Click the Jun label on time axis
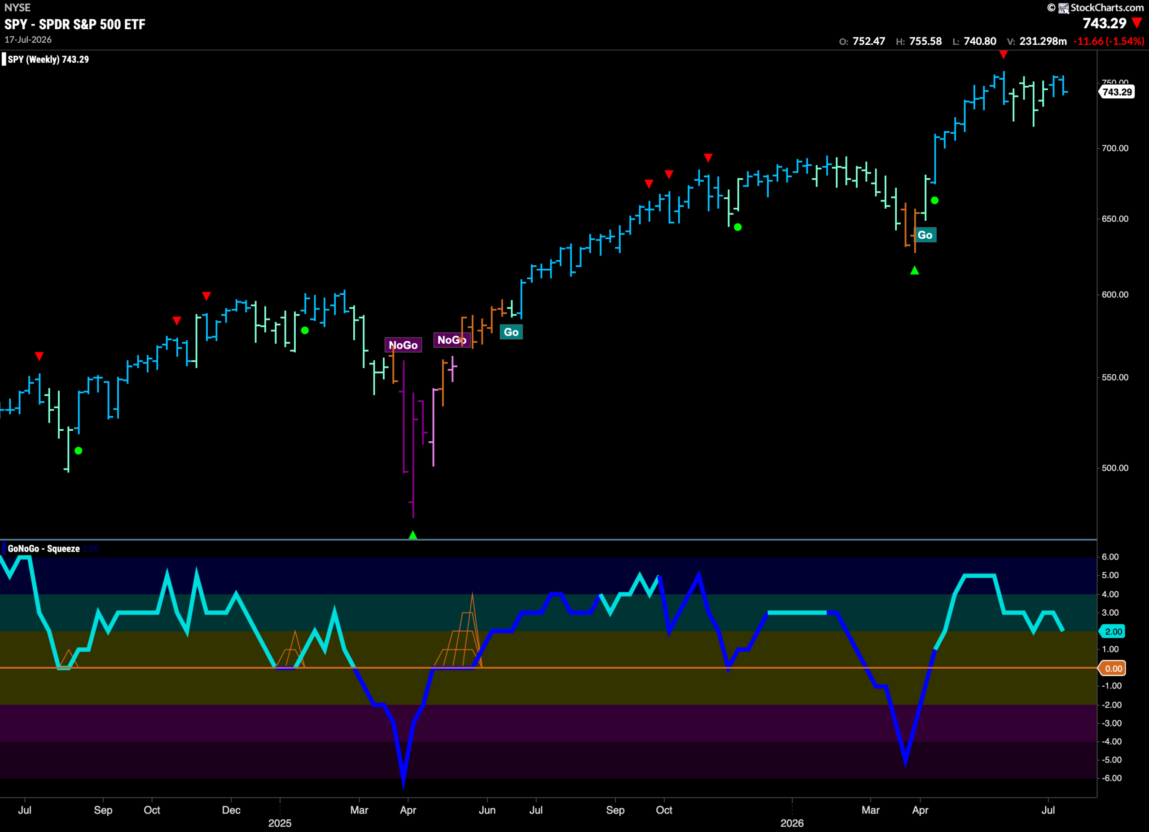1149x832 pixels. click(487, 810)
